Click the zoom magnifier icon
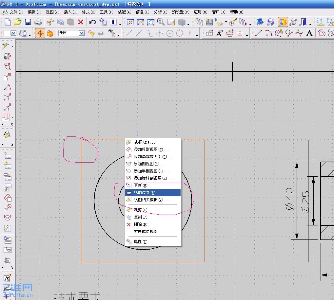Viewport: 334px width, 300px height. (x=161, y=22)
